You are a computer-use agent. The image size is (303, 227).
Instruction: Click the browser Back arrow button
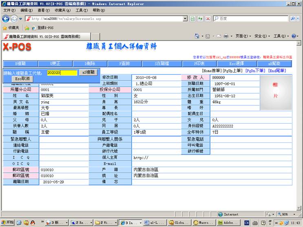point(6,19)
